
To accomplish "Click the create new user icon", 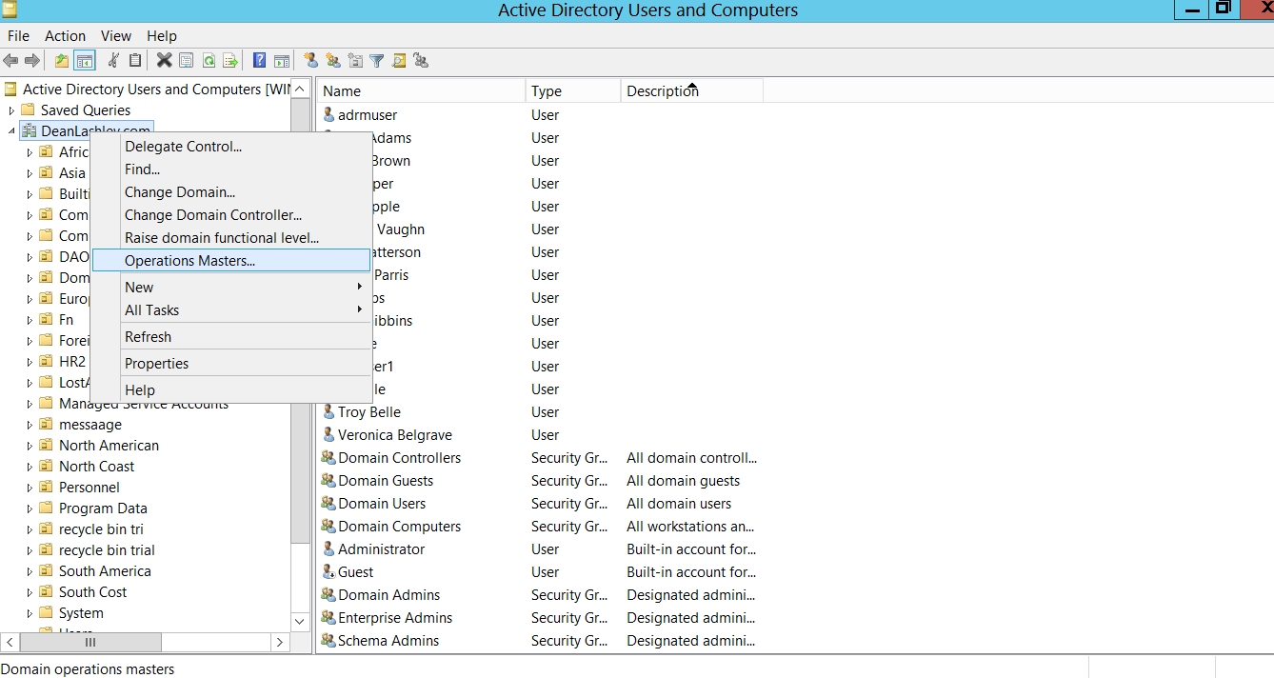I will click(x=310, y=61).
